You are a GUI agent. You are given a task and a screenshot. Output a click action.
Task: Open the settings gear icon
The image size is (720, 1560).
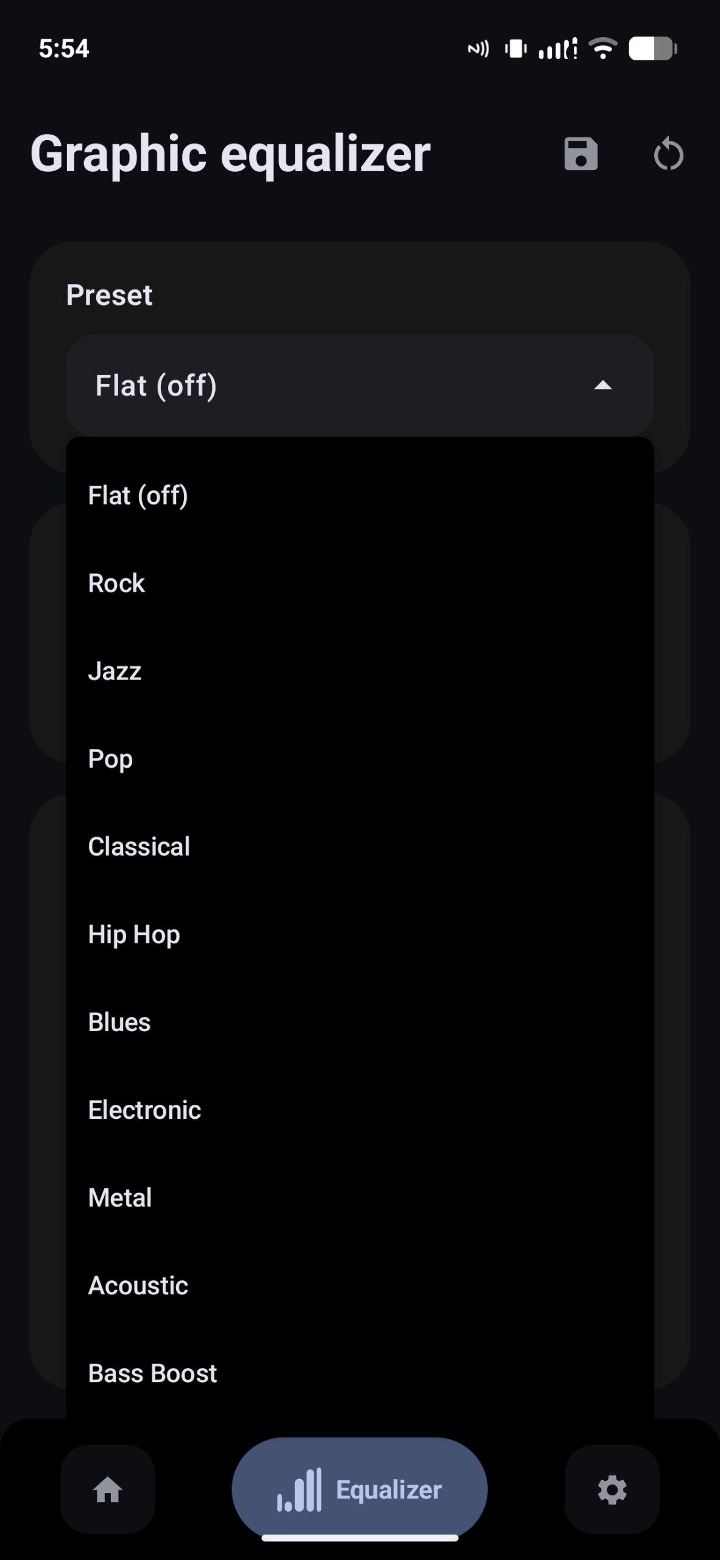tap(612, 1490)
